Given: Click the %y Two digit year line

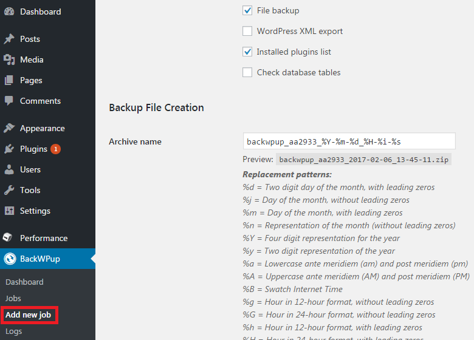Looking at the screenshot, I should tap(318, 251).
